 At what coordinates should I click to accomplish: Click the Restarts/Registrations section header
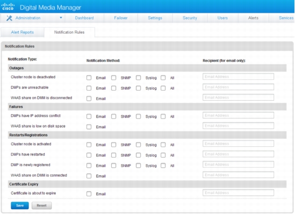pos(147,135)
